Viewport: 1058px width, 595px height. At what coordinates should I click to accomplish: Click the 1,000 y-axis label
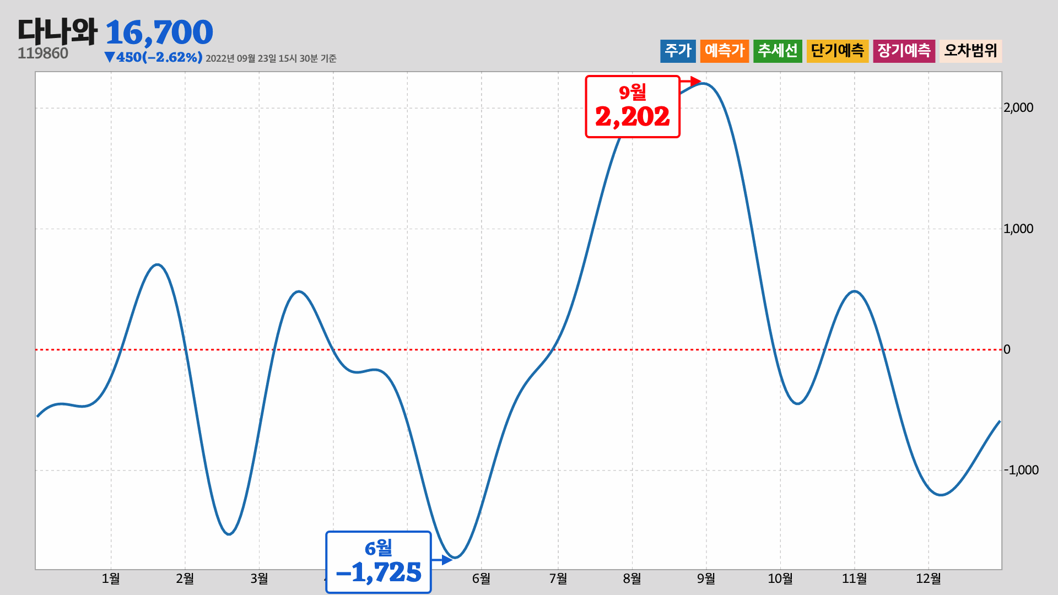1018,229
